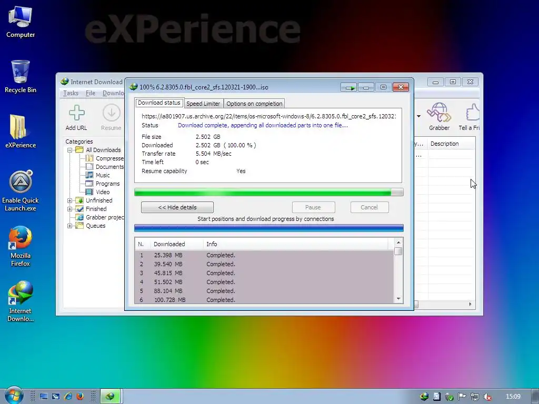The image size is (539, 404).
Task: Select the Documents category
Action: coord(105,167)
